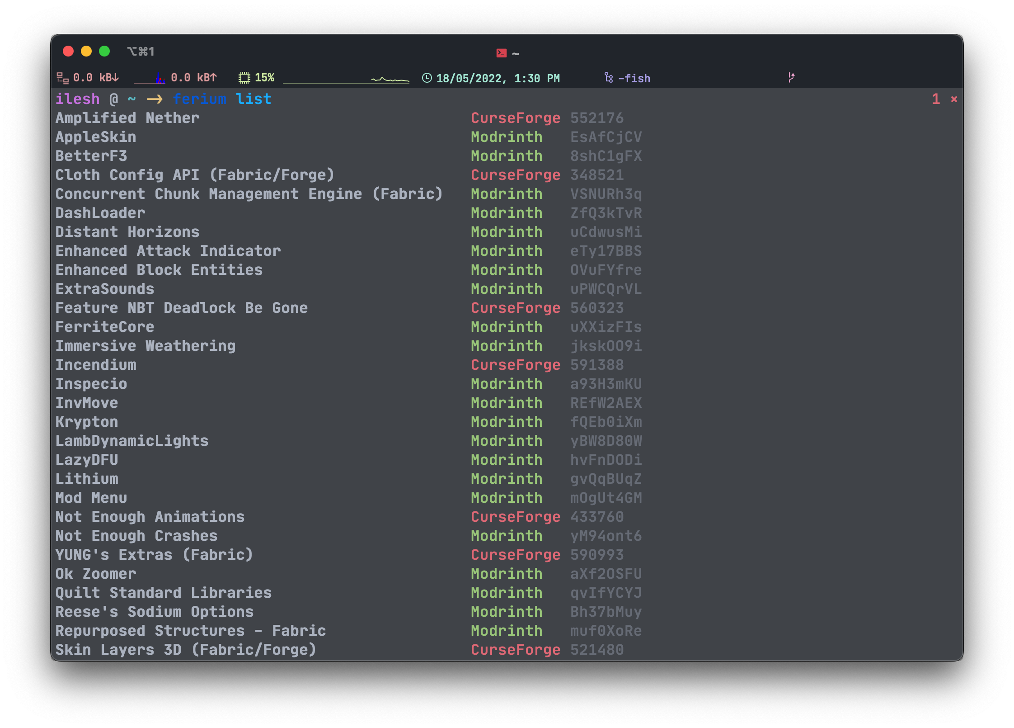Select the ⌥⌘1 session tab label
1014x728 pixels.
(141, 52)
